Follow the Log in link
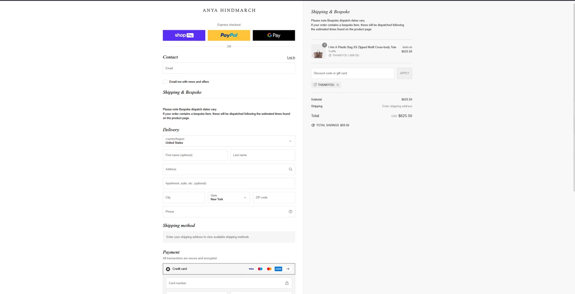Viewport: 575px width, 294px height. tap(291, 58)
